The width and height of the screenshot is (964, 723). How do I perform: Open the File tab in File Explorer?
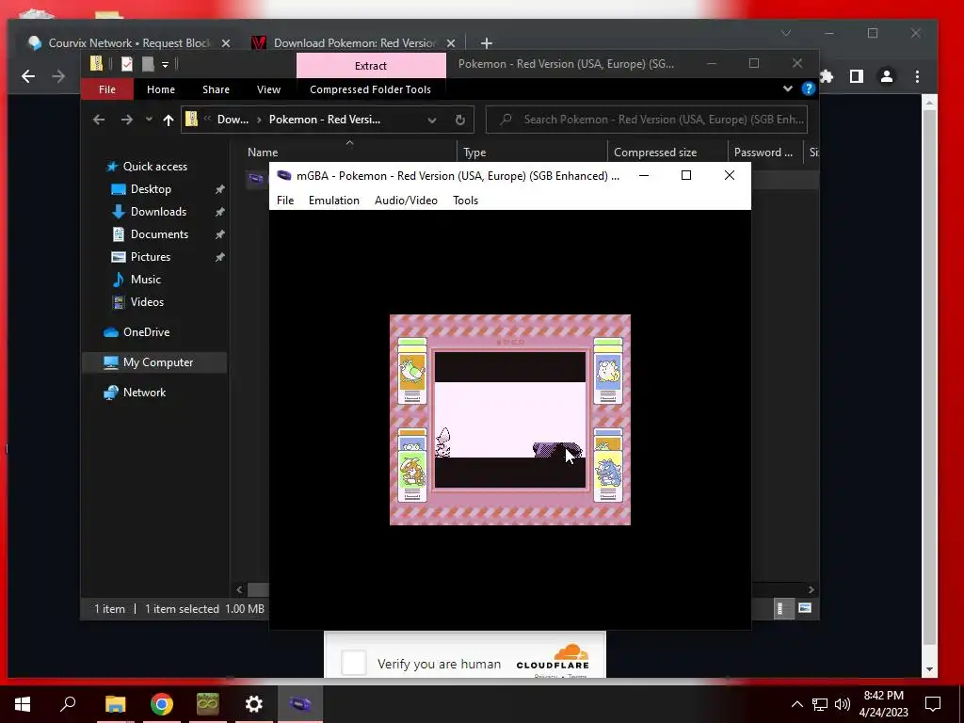pos(107,89)
